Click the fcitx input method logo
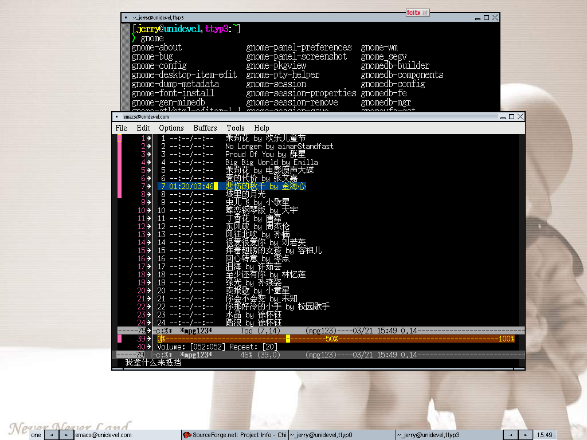This screenshot has width=587, height=440. (x=414, y=13)
